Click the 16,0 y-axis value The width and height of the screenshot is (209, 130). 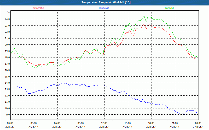(8, 70)
